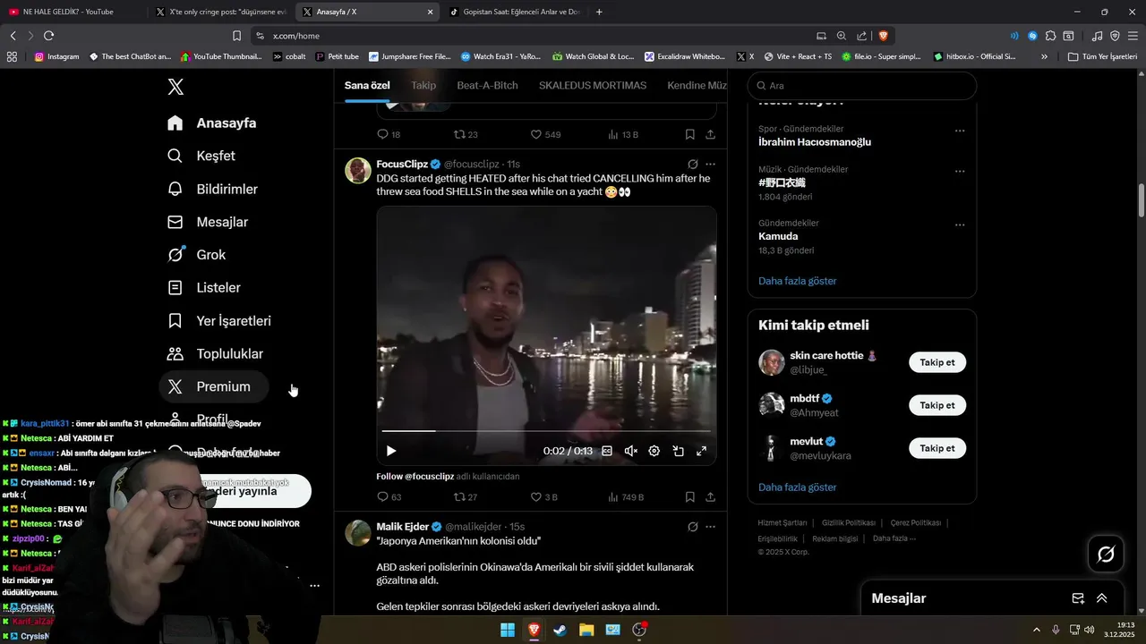Open Grok action on FocusClipz post
1146x644 pixels.
coord(692,165)
